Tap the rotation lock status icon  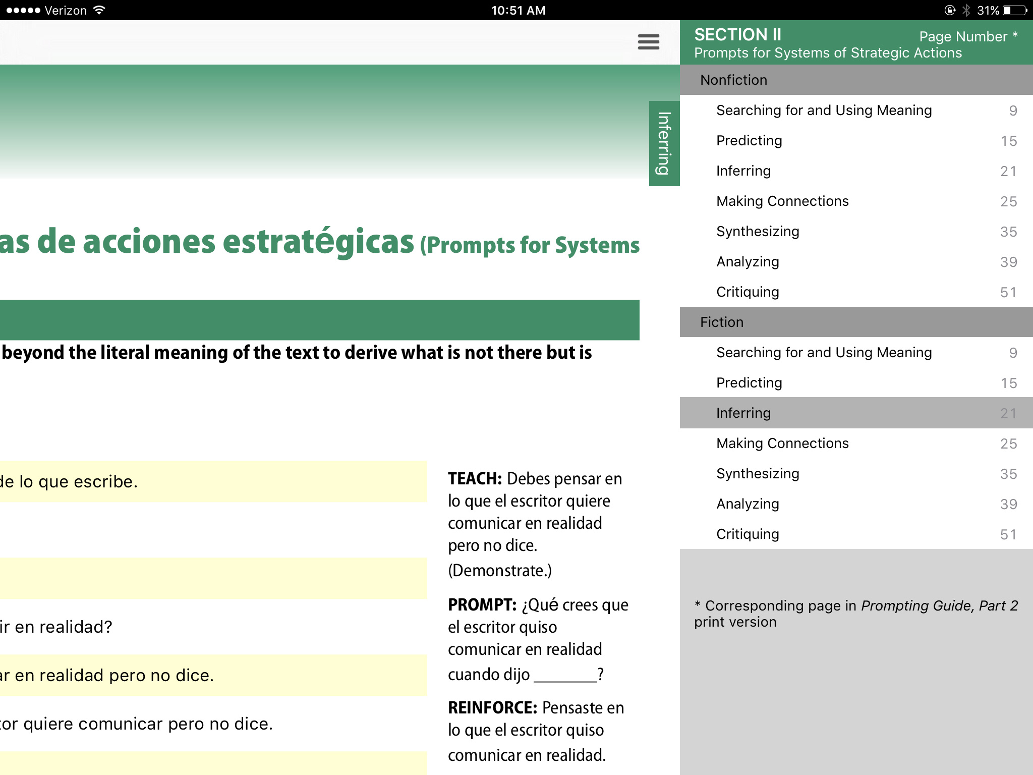pos(950,10)
